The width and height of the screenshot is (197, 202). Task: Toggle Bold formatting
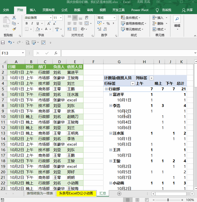point(27,23)
